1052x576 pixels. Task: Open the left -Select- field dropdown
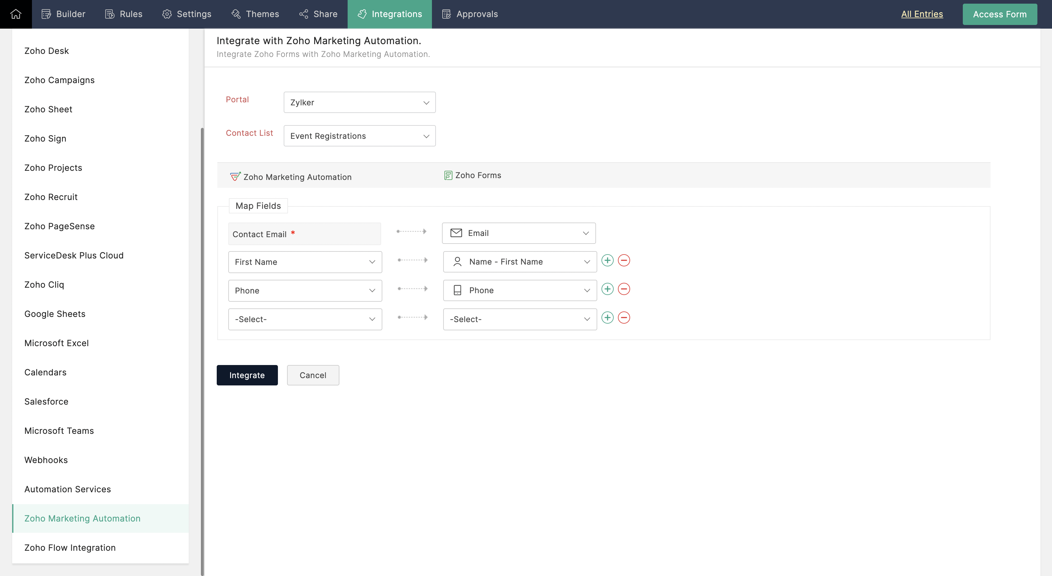pos(305,319)
